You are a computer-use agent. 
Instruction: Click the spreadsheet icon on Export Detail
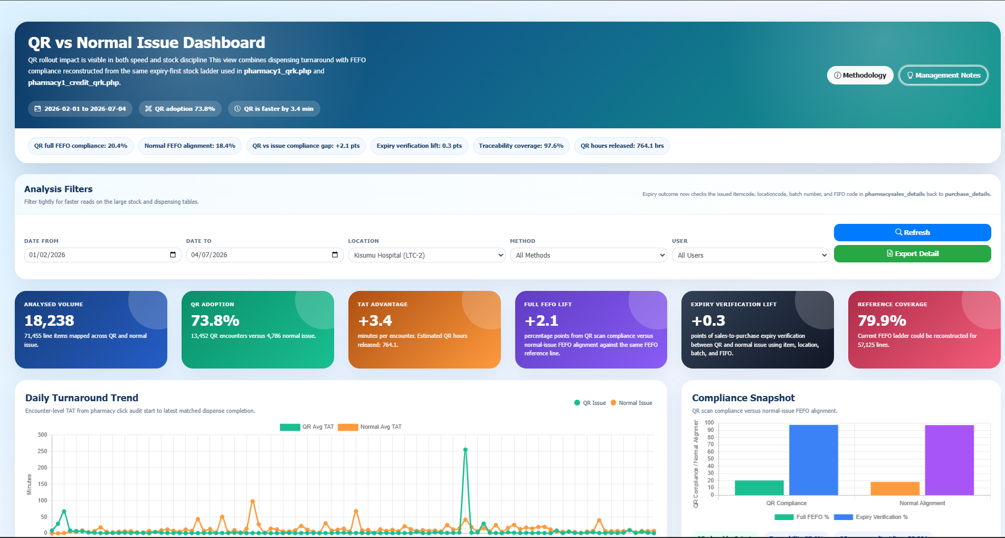[890, 253]
